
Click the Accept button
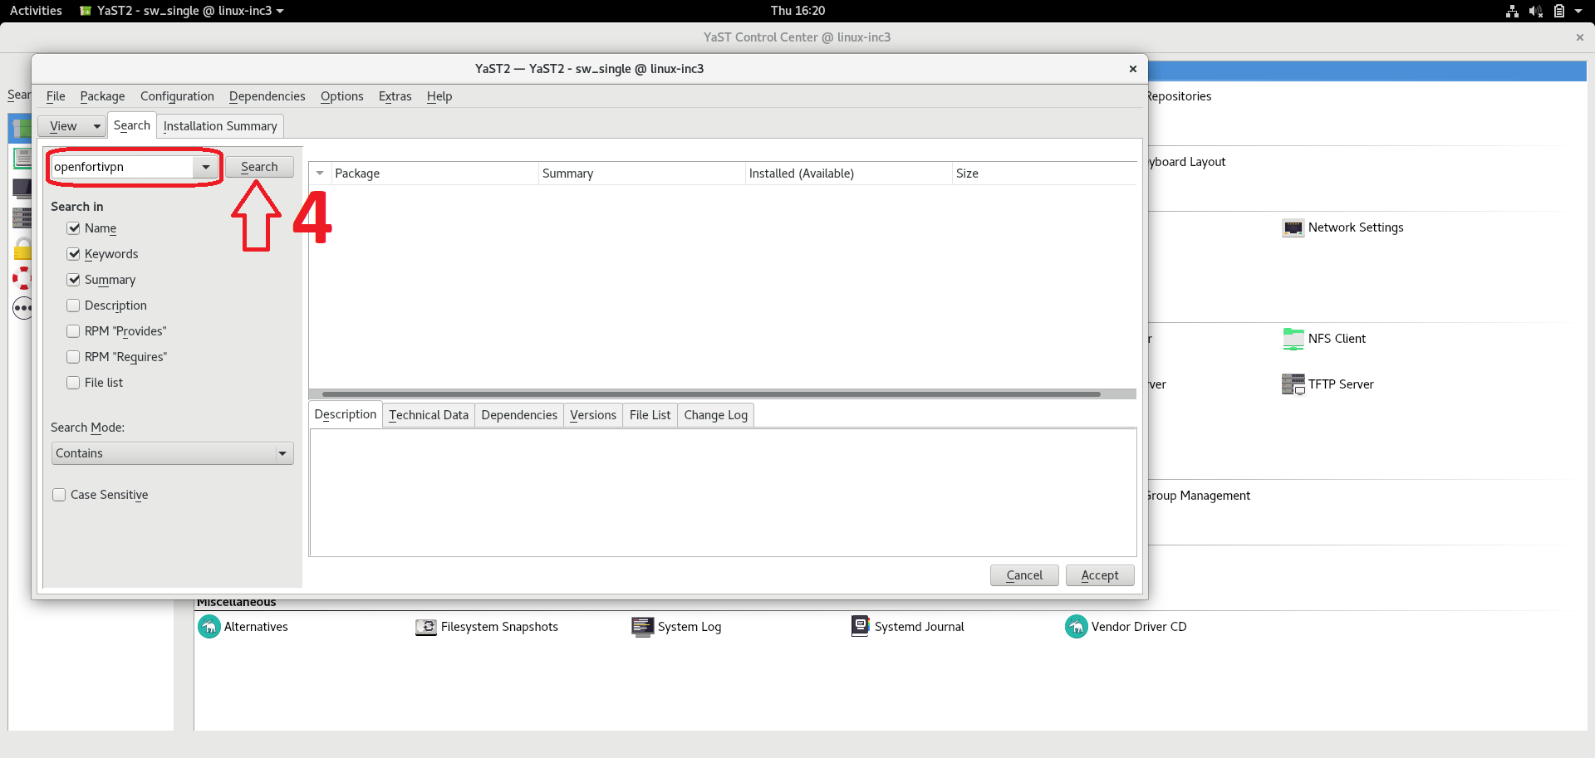pos(1099,575)
